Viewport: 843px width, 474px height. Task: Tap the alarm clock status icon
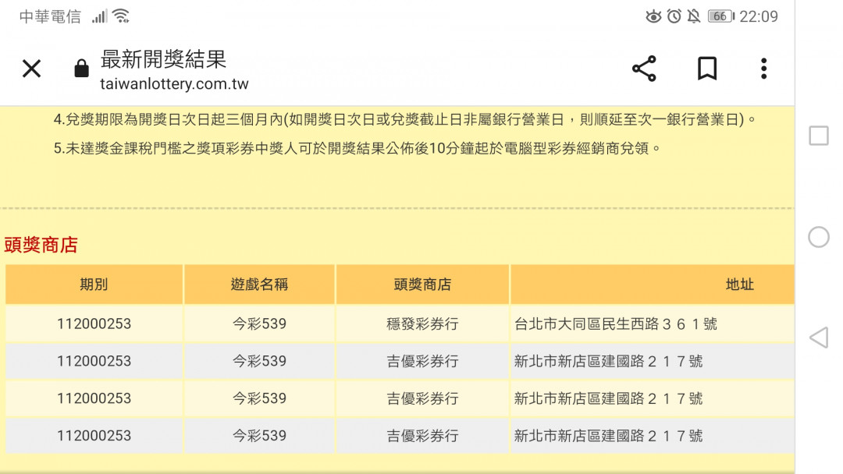pos(674,16)
